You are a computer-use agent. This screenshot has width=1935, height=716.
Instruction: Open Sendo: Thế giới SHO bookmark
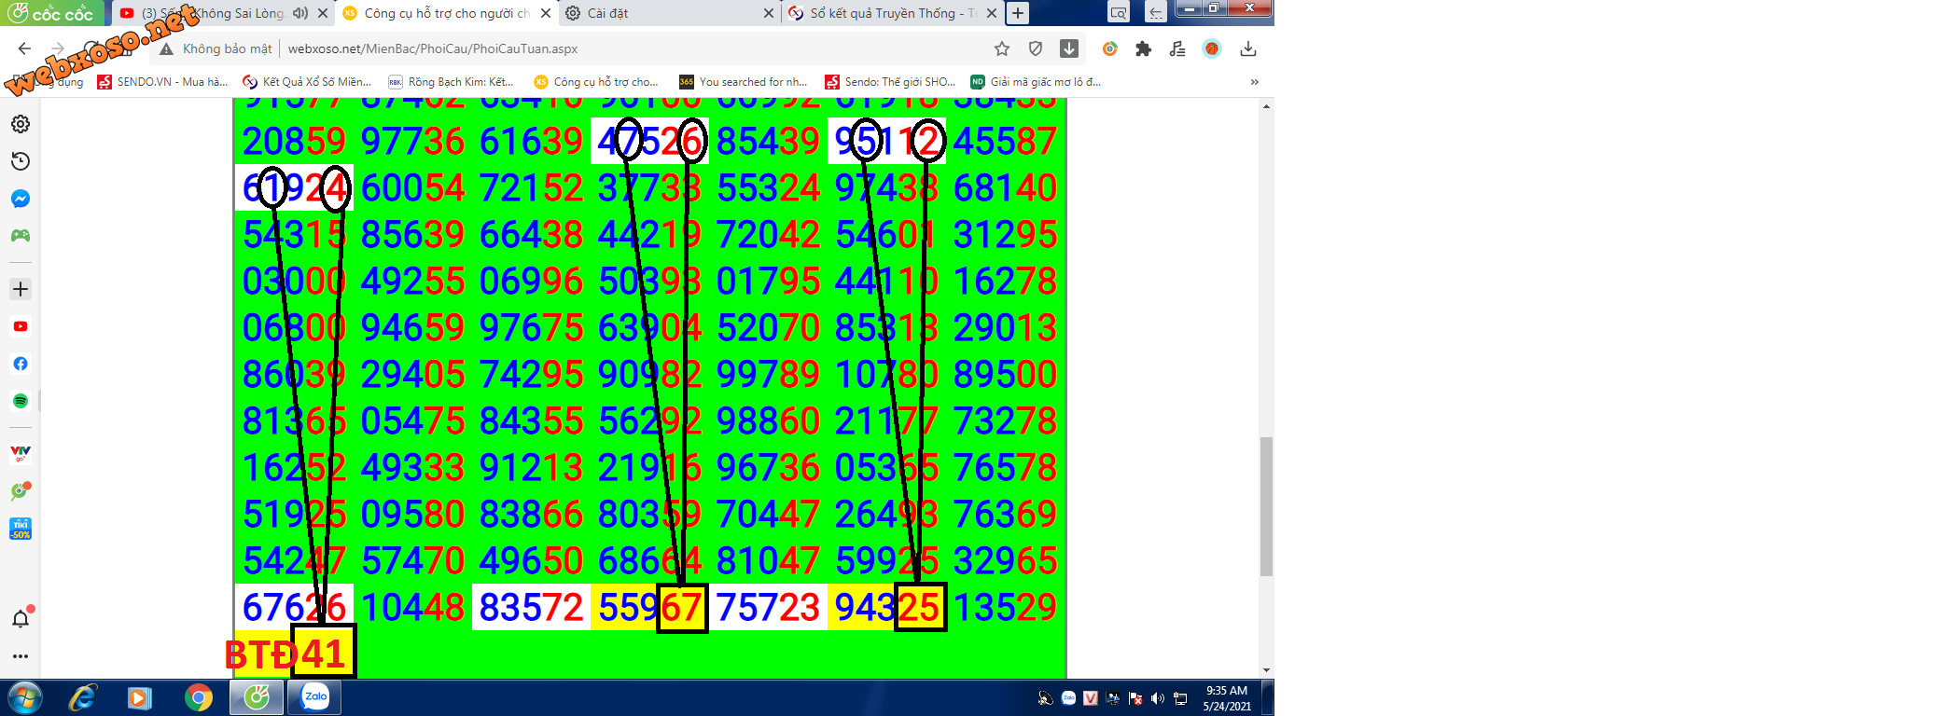tap(890, 82)
